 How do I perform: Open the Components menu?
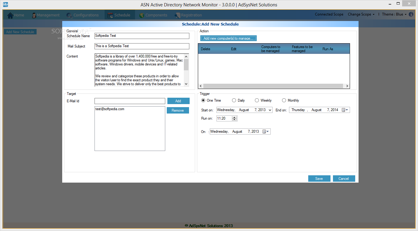[153, 15]
